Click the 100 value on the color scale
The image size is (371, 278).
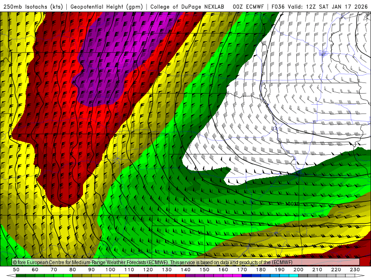[x=110, y=270]
